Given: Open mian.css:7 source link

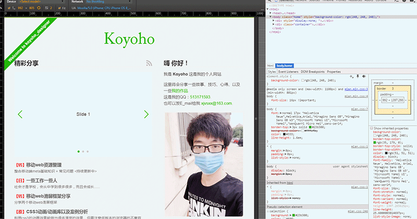Looking at the screenshot, I should click(359, 109).
